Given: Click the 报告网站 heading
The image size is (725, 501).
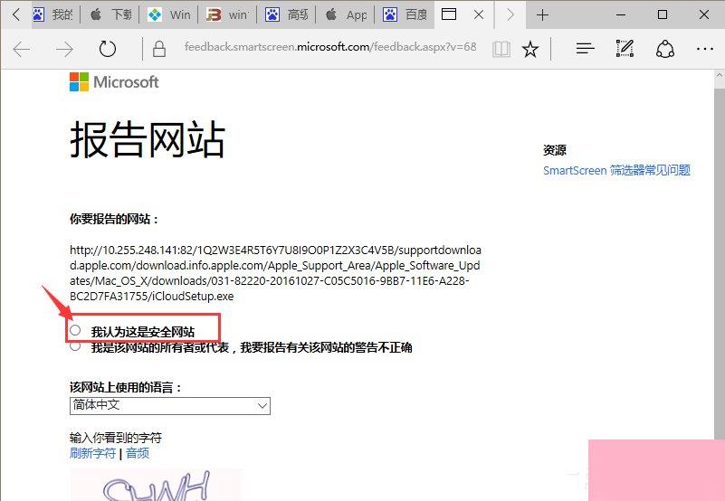Looking at the screenshot, I should (x=148, y=139).
